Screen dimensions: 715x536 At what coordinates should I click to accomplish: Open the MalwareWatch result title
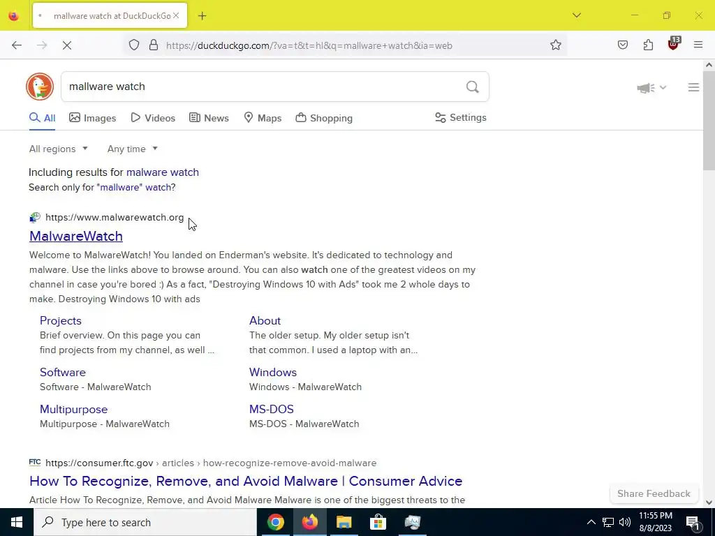tap(75, 236)
